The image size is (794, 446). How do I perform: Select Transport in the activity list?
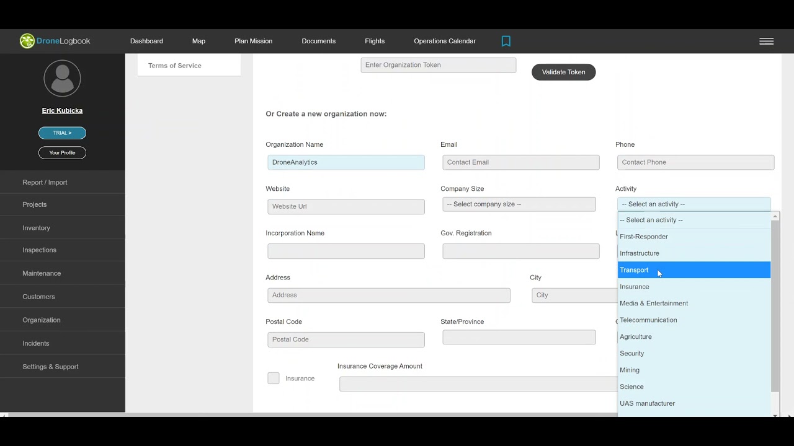click(694, 270)
